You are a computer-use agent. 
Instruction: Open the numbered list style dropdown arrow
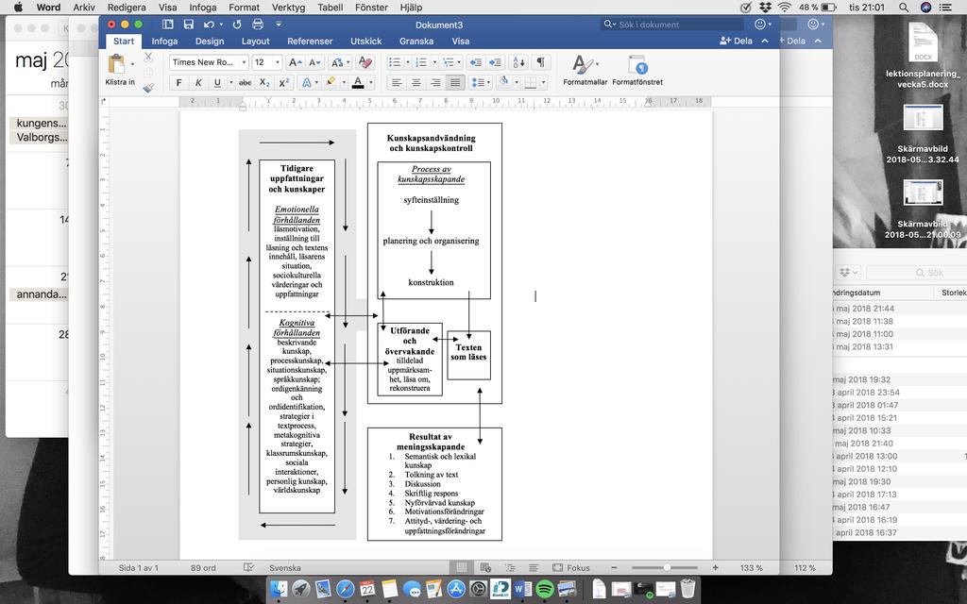click(x=434, y=62)
